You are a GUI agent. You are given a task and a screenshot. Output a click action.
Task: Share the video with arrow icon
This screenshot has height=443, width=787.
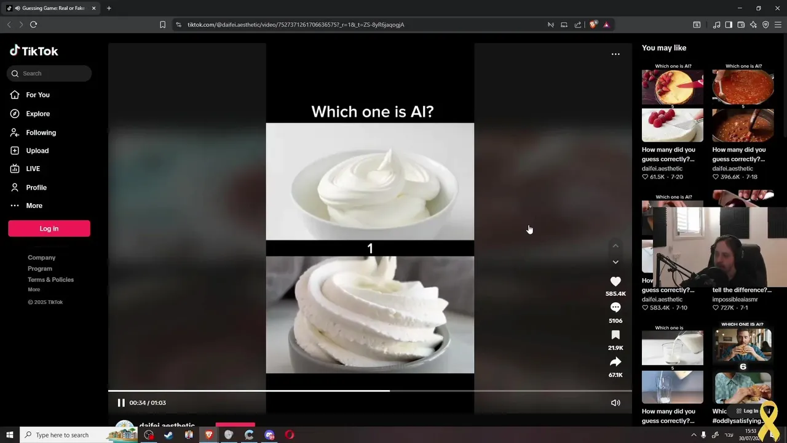(x=615, y=362)
